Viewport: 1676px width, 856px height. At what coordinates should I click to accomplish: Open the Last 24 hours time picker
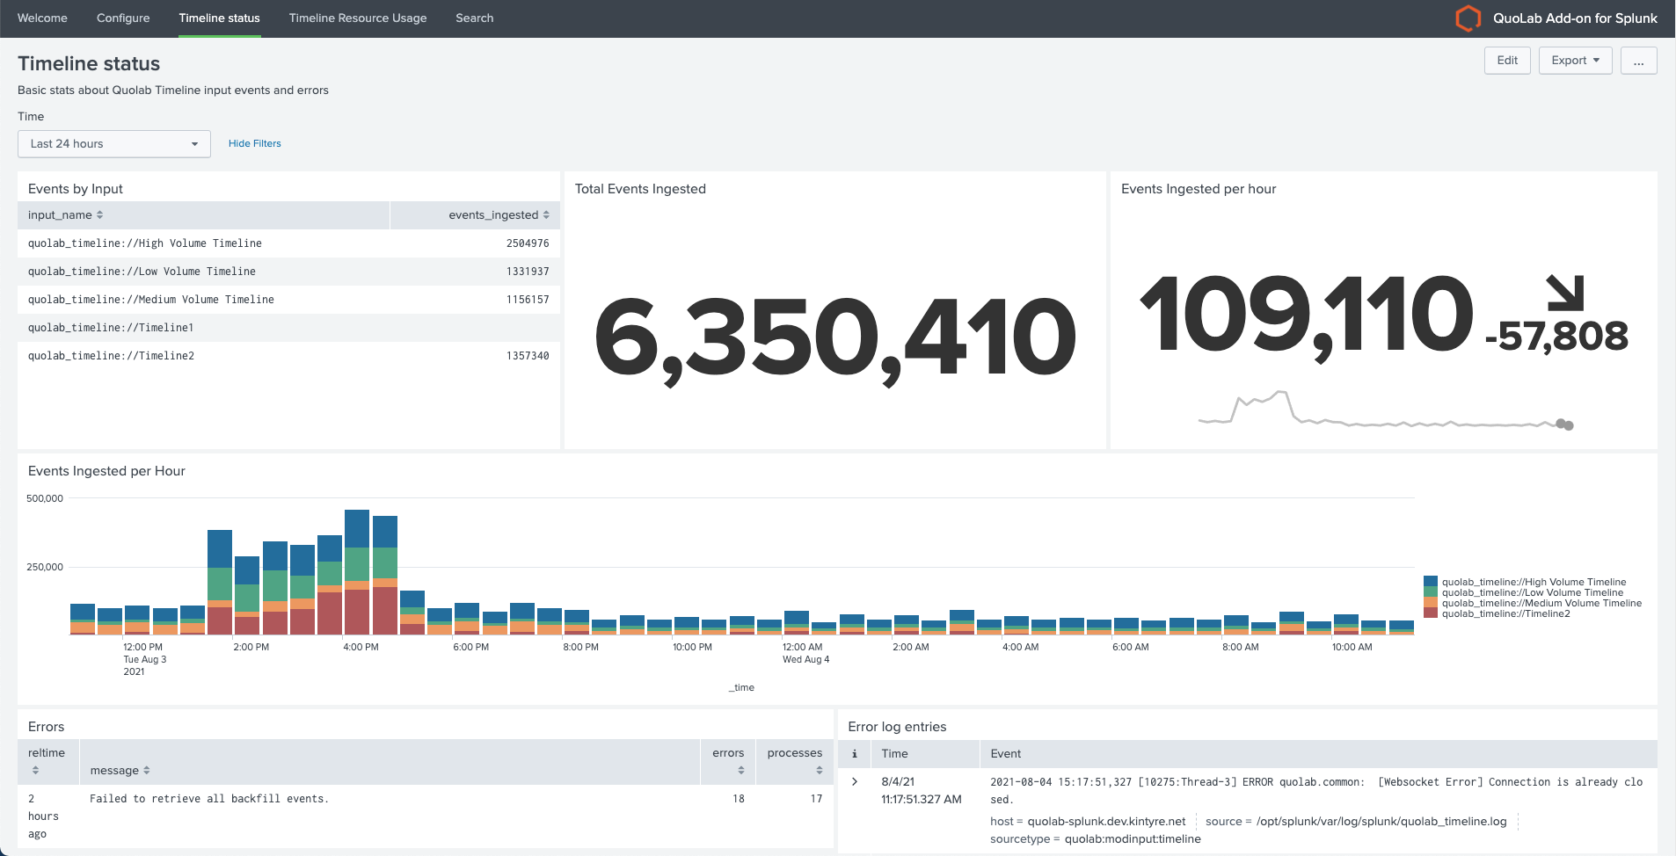pos(114,144)
